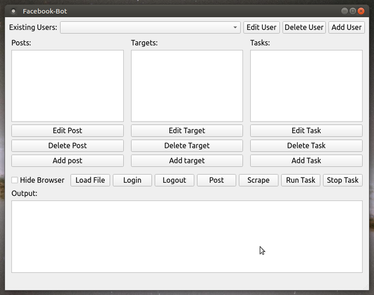The width and height of the screenshot is (374, 295).
Task: Click the Edit Task button
Action: click(306, 130)
